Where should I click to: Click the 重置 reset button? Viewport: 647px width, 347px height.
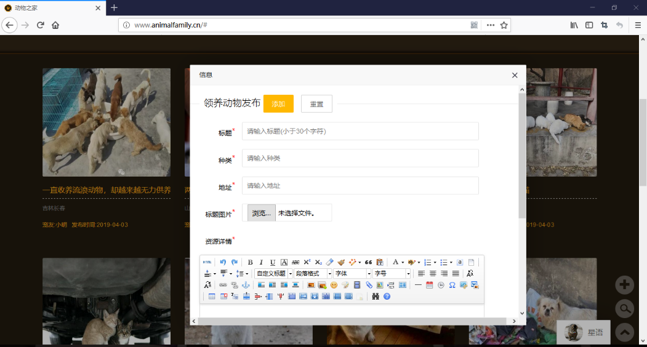(316, 103)
